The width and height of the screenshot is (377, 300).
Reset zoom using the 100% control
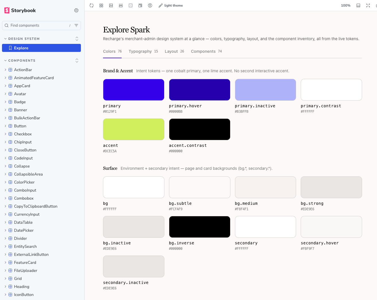[x=346, y=5]
